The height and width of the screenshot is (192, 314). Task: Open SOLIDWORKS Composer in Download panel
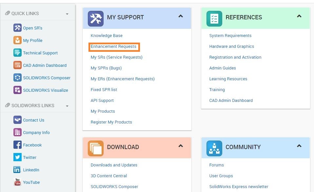[114, 187]
